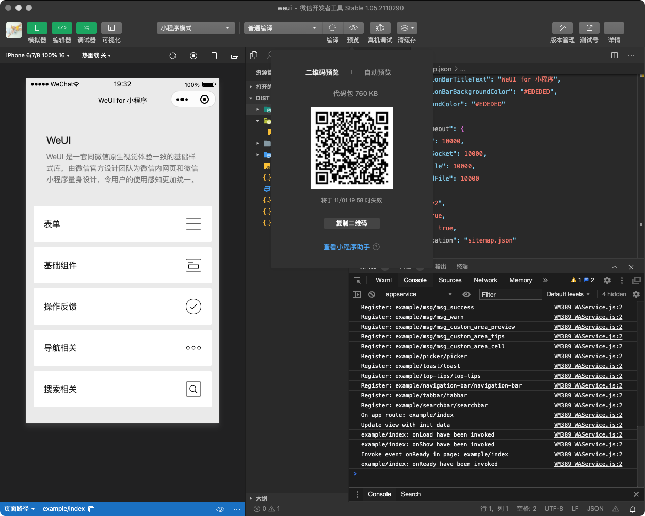Image resolution: width=645 pixels, height=516 pixels.
Task: Open the hot reload (热重载) dropdown
Action: tap(96, 55)
